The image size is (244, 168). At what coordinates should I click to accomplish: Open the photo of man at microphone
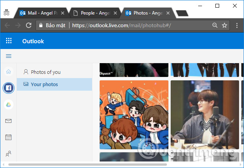coord(205,115)
